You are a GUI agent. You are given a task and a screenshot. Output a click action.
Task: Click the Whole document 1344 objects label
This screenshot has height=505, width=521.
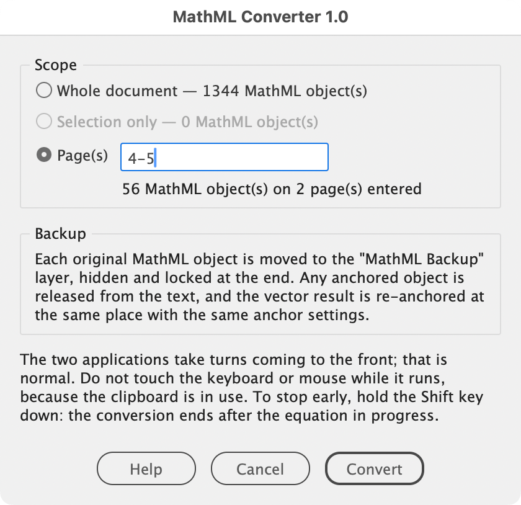pyautogui.click(x=212, y=91)
